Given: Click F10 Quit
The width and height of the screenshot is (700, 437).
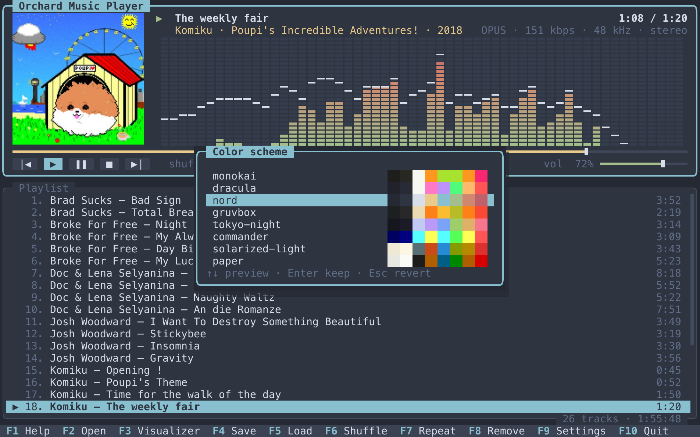Looking at the screenshot, I should coord(644,431).
